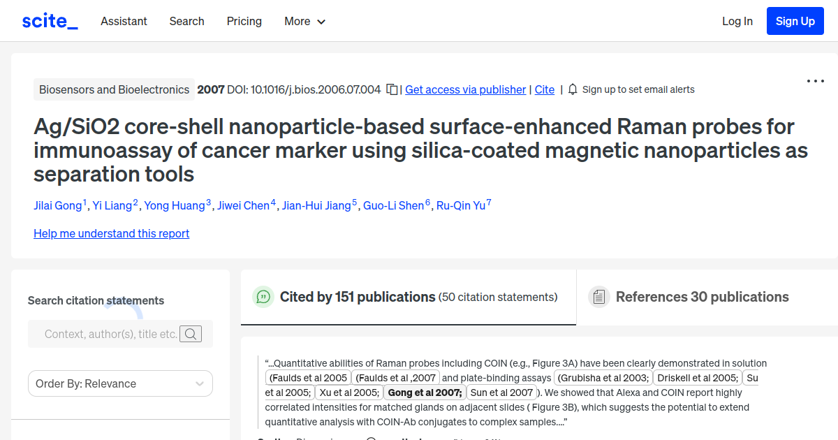Click the scite_ logo
This screenshot has width=838, height=440.
click(49, 20)
